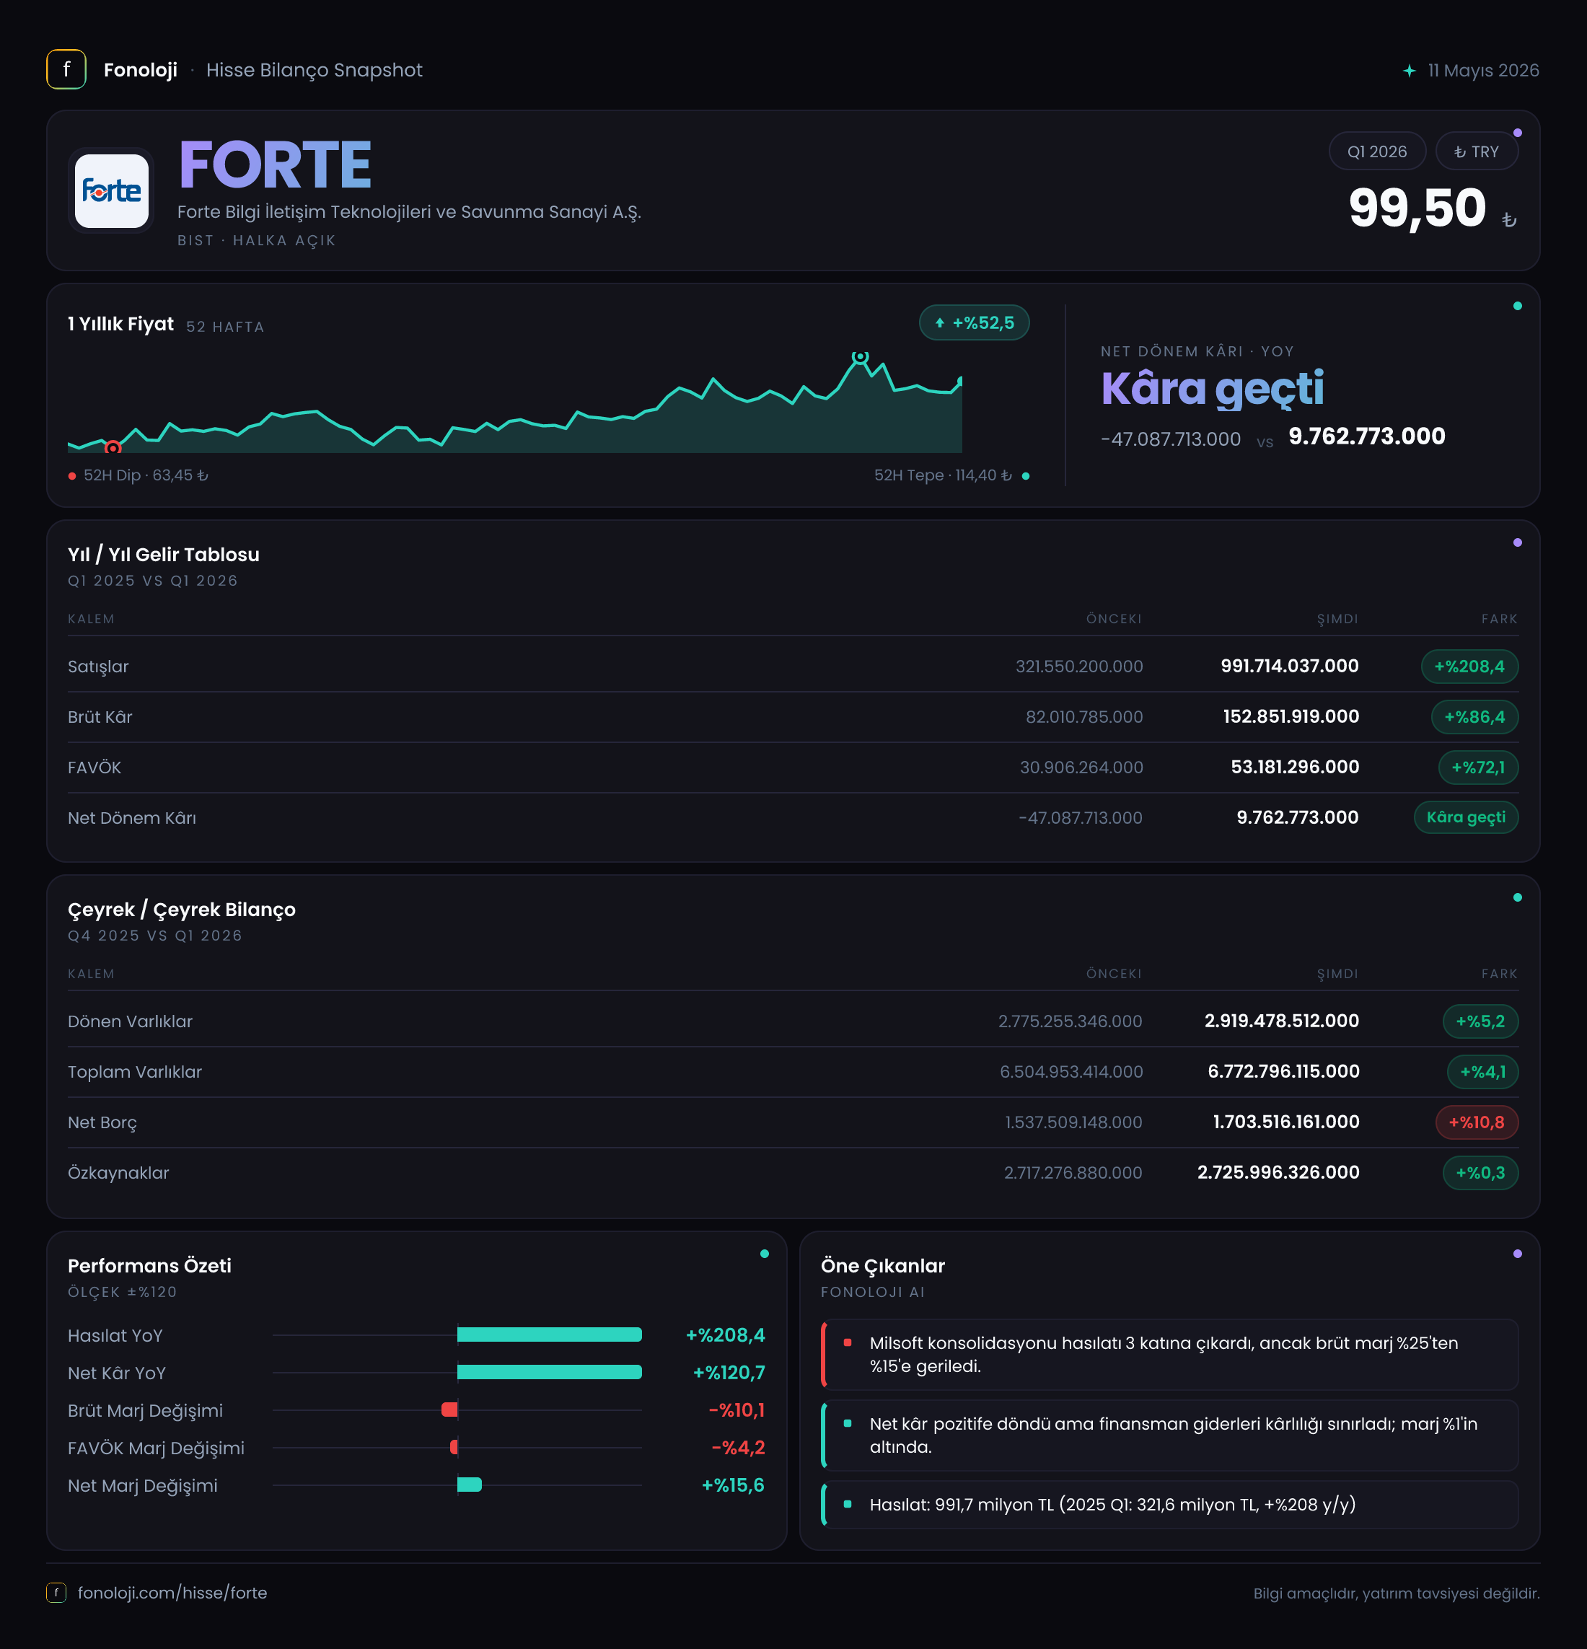Viewport: 1587px width, 1649px height.
Task: Open the fonoloji.com/hisse/forte link
Action: point(172,1593)
